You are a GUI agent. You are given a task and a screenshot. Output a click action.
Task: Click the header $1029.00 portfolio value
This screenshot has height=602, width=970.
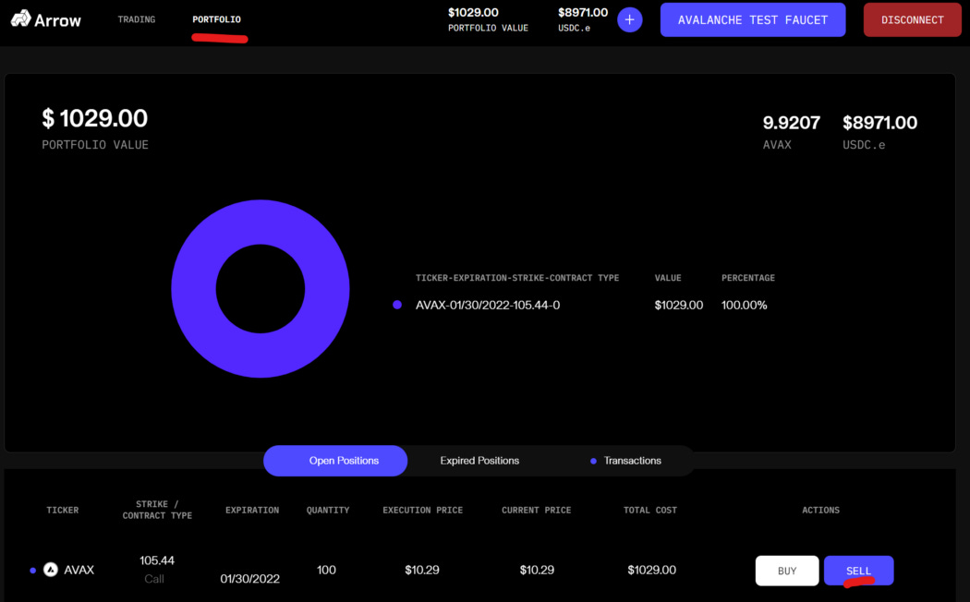pos(473,12)
